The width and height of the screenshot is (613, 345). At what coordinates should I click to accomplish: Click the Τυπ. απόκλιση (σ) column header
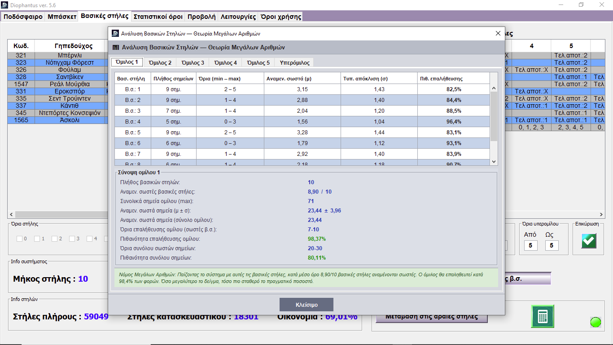379,78
